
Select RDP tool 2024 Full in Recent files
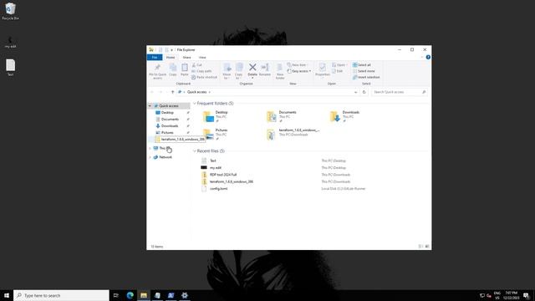click(x=223, y=175)
